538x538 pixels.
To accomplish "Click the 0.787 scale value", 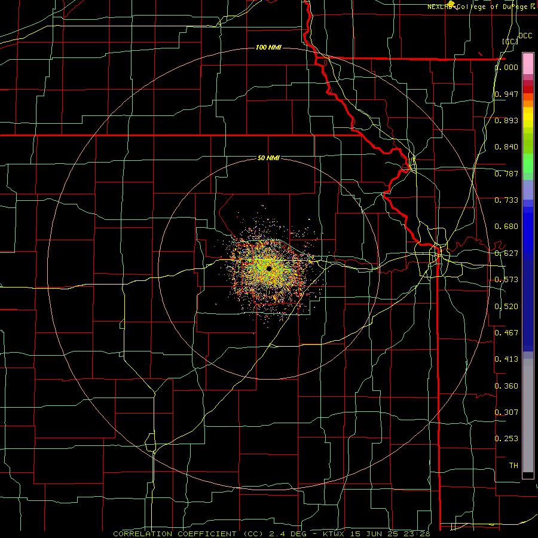I will pyautogui.click(x=506, y=173).
